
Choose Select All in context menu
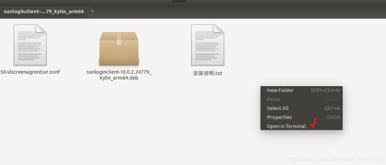coord(302,108)
